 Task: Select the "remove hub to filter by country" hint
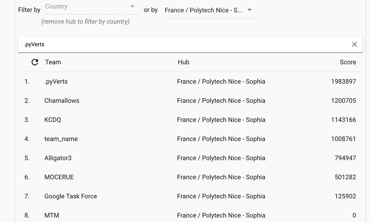(85, 22)
